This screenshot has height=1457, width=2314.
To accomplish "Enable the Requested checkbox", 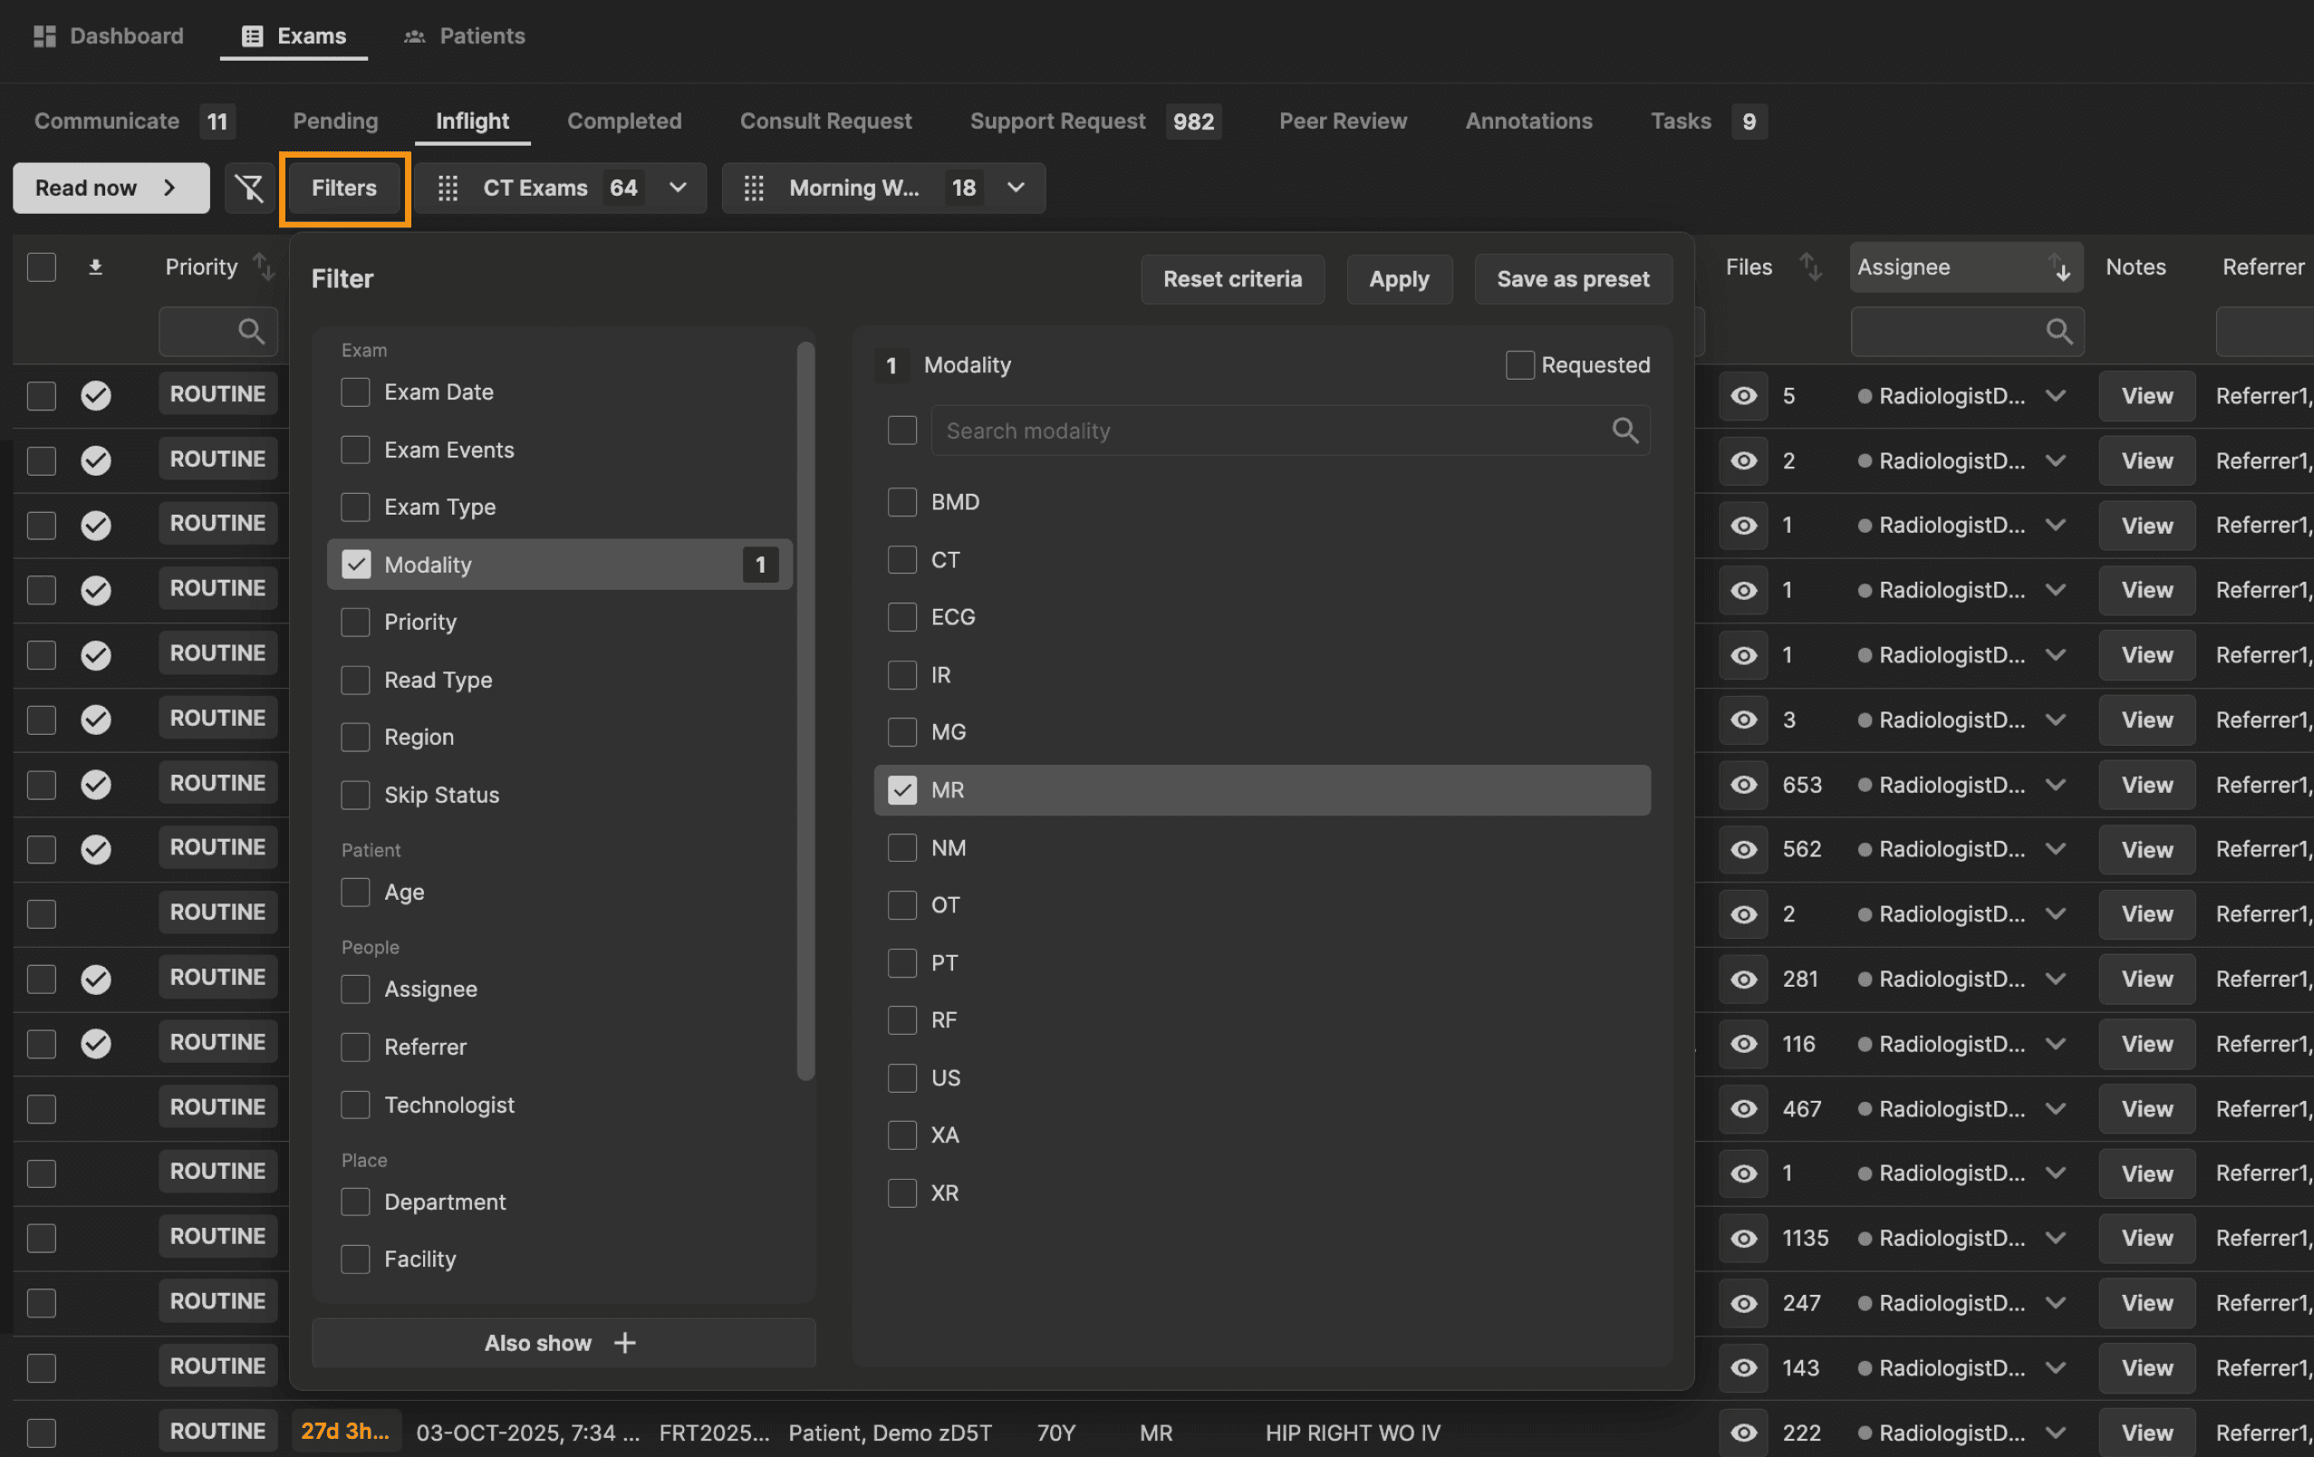I will (x=1519, y=365).
